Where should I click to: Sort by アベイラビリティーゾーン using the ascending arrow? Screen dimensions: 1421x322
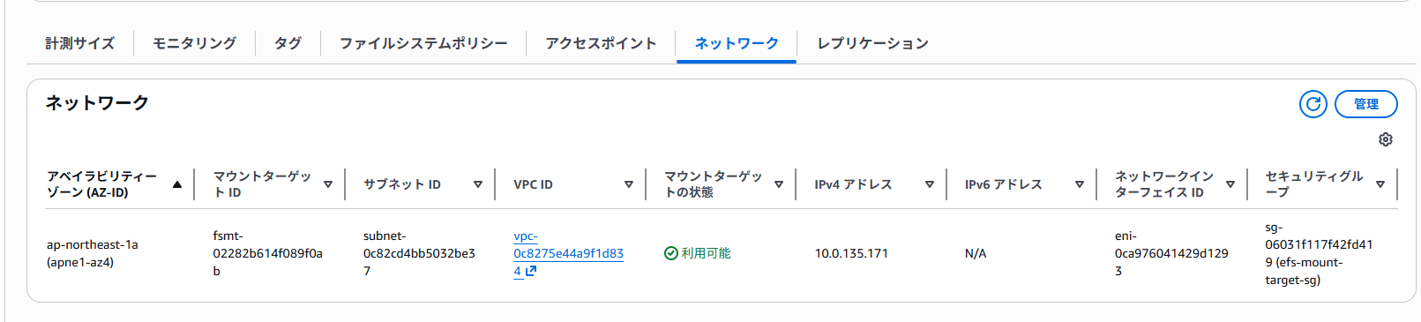(177, 184)
